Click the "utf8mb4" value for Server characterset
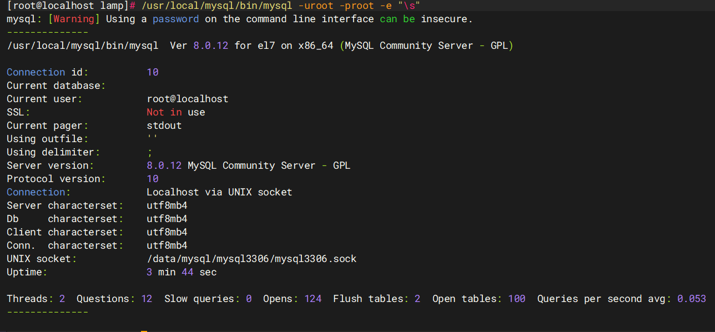This screenshot has width=715, height=332. click(167, 205)
